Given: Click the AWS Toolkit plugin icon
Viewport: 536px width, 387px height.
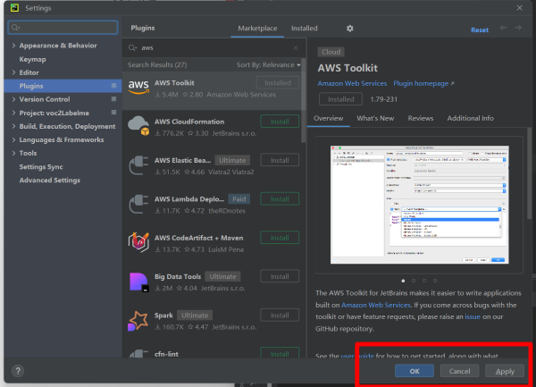Looking at the screenshot, I should click(x=138, y=87).
